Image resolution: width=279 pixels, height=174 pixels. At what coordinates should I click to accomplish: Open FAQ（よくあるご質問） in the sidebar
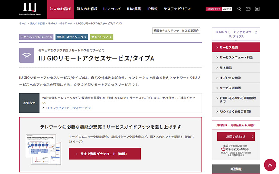pos(236,111)
